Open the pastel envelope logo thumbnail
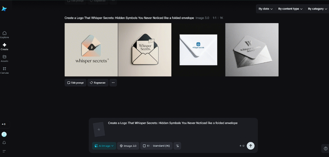329x157 pixels. tap(91, 50)
